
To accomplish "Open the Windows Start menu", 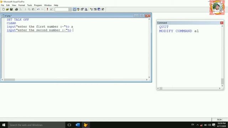I will click(4, 125).
